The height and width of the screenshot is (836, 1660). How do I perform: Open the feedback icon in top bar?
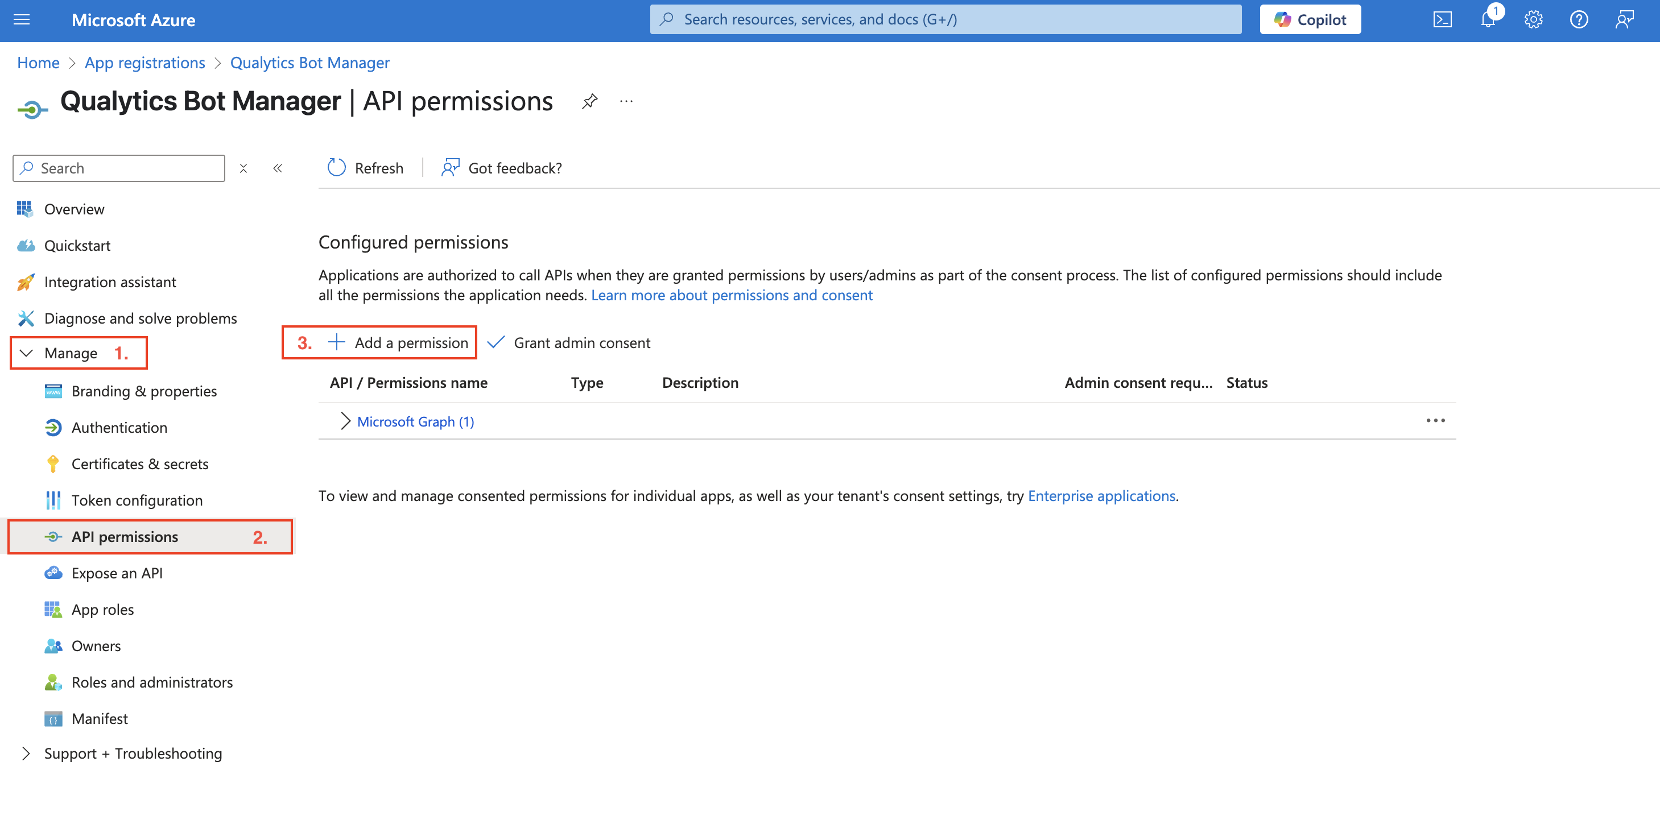coord(1625,19)
